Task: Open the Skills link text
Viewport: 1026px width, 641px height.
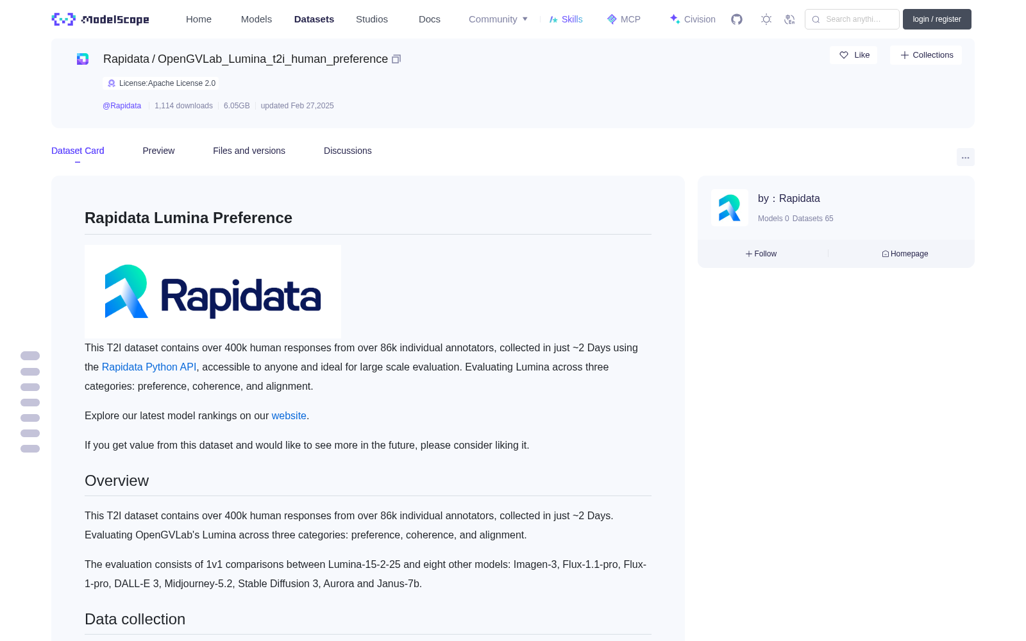Action: click(x=572, y=19)
